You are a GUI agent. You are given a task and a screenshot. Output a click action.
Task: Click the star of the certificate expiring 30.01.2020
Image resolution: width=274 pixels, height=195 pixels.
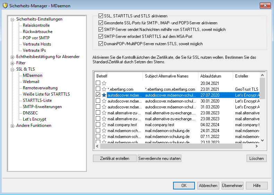[x=104, y=101]
